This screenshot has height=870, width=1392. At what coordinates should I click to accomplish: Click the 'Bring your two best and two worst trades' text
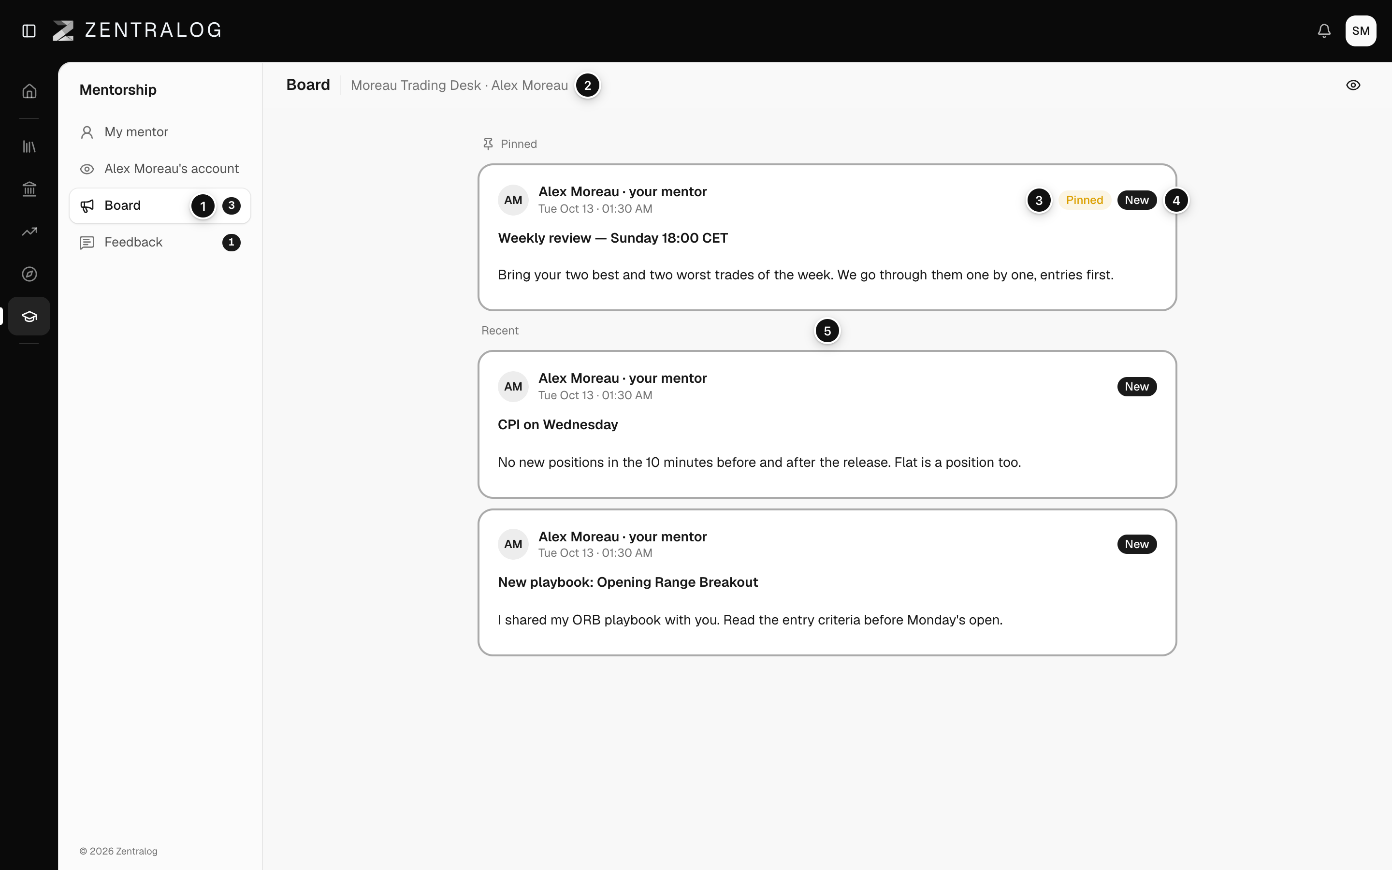805,275
